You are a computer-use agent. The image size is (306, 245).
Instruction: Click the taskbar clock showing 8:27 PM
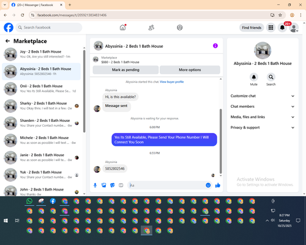[x=285, y=221]
